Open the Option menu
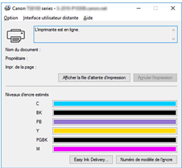Image resolution: width=182 pixels, height=168 pixels. (x=11, y=18)
